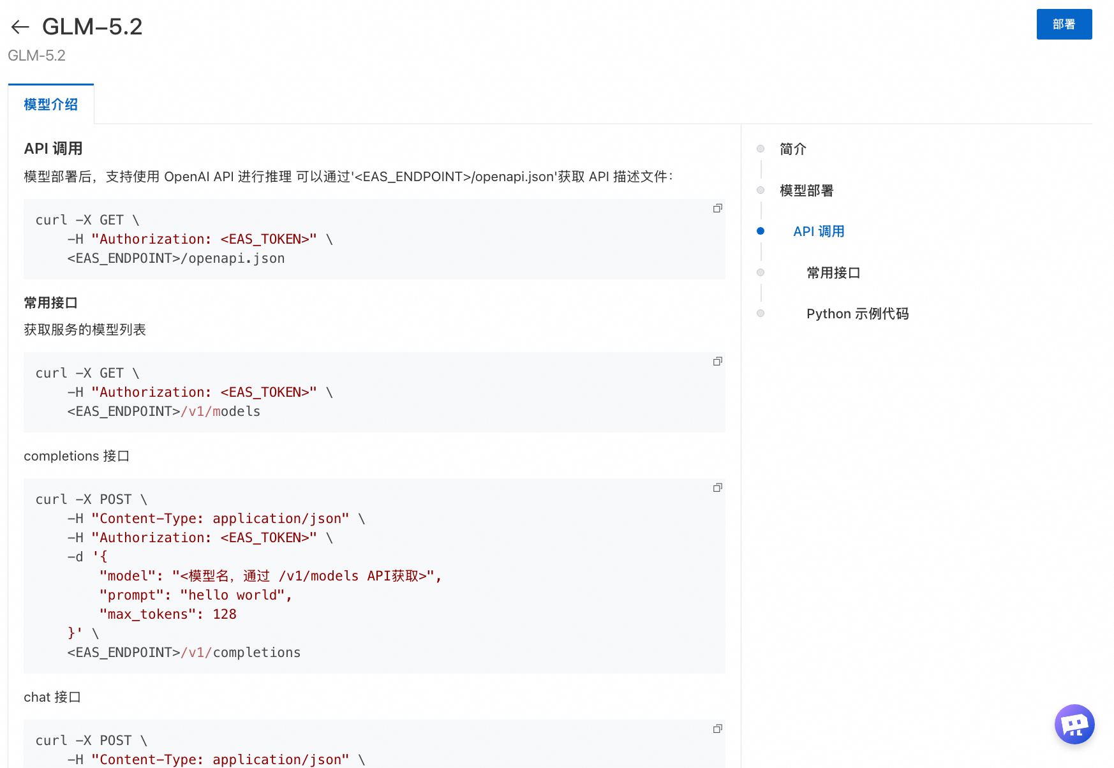Click the "max_tokens": 128 code line
Screen dimensions: 1114x768
coord(168,614)
